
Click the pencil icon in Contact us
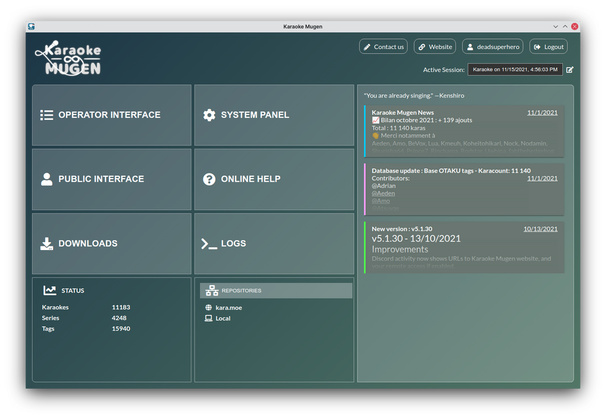[367, 47]
